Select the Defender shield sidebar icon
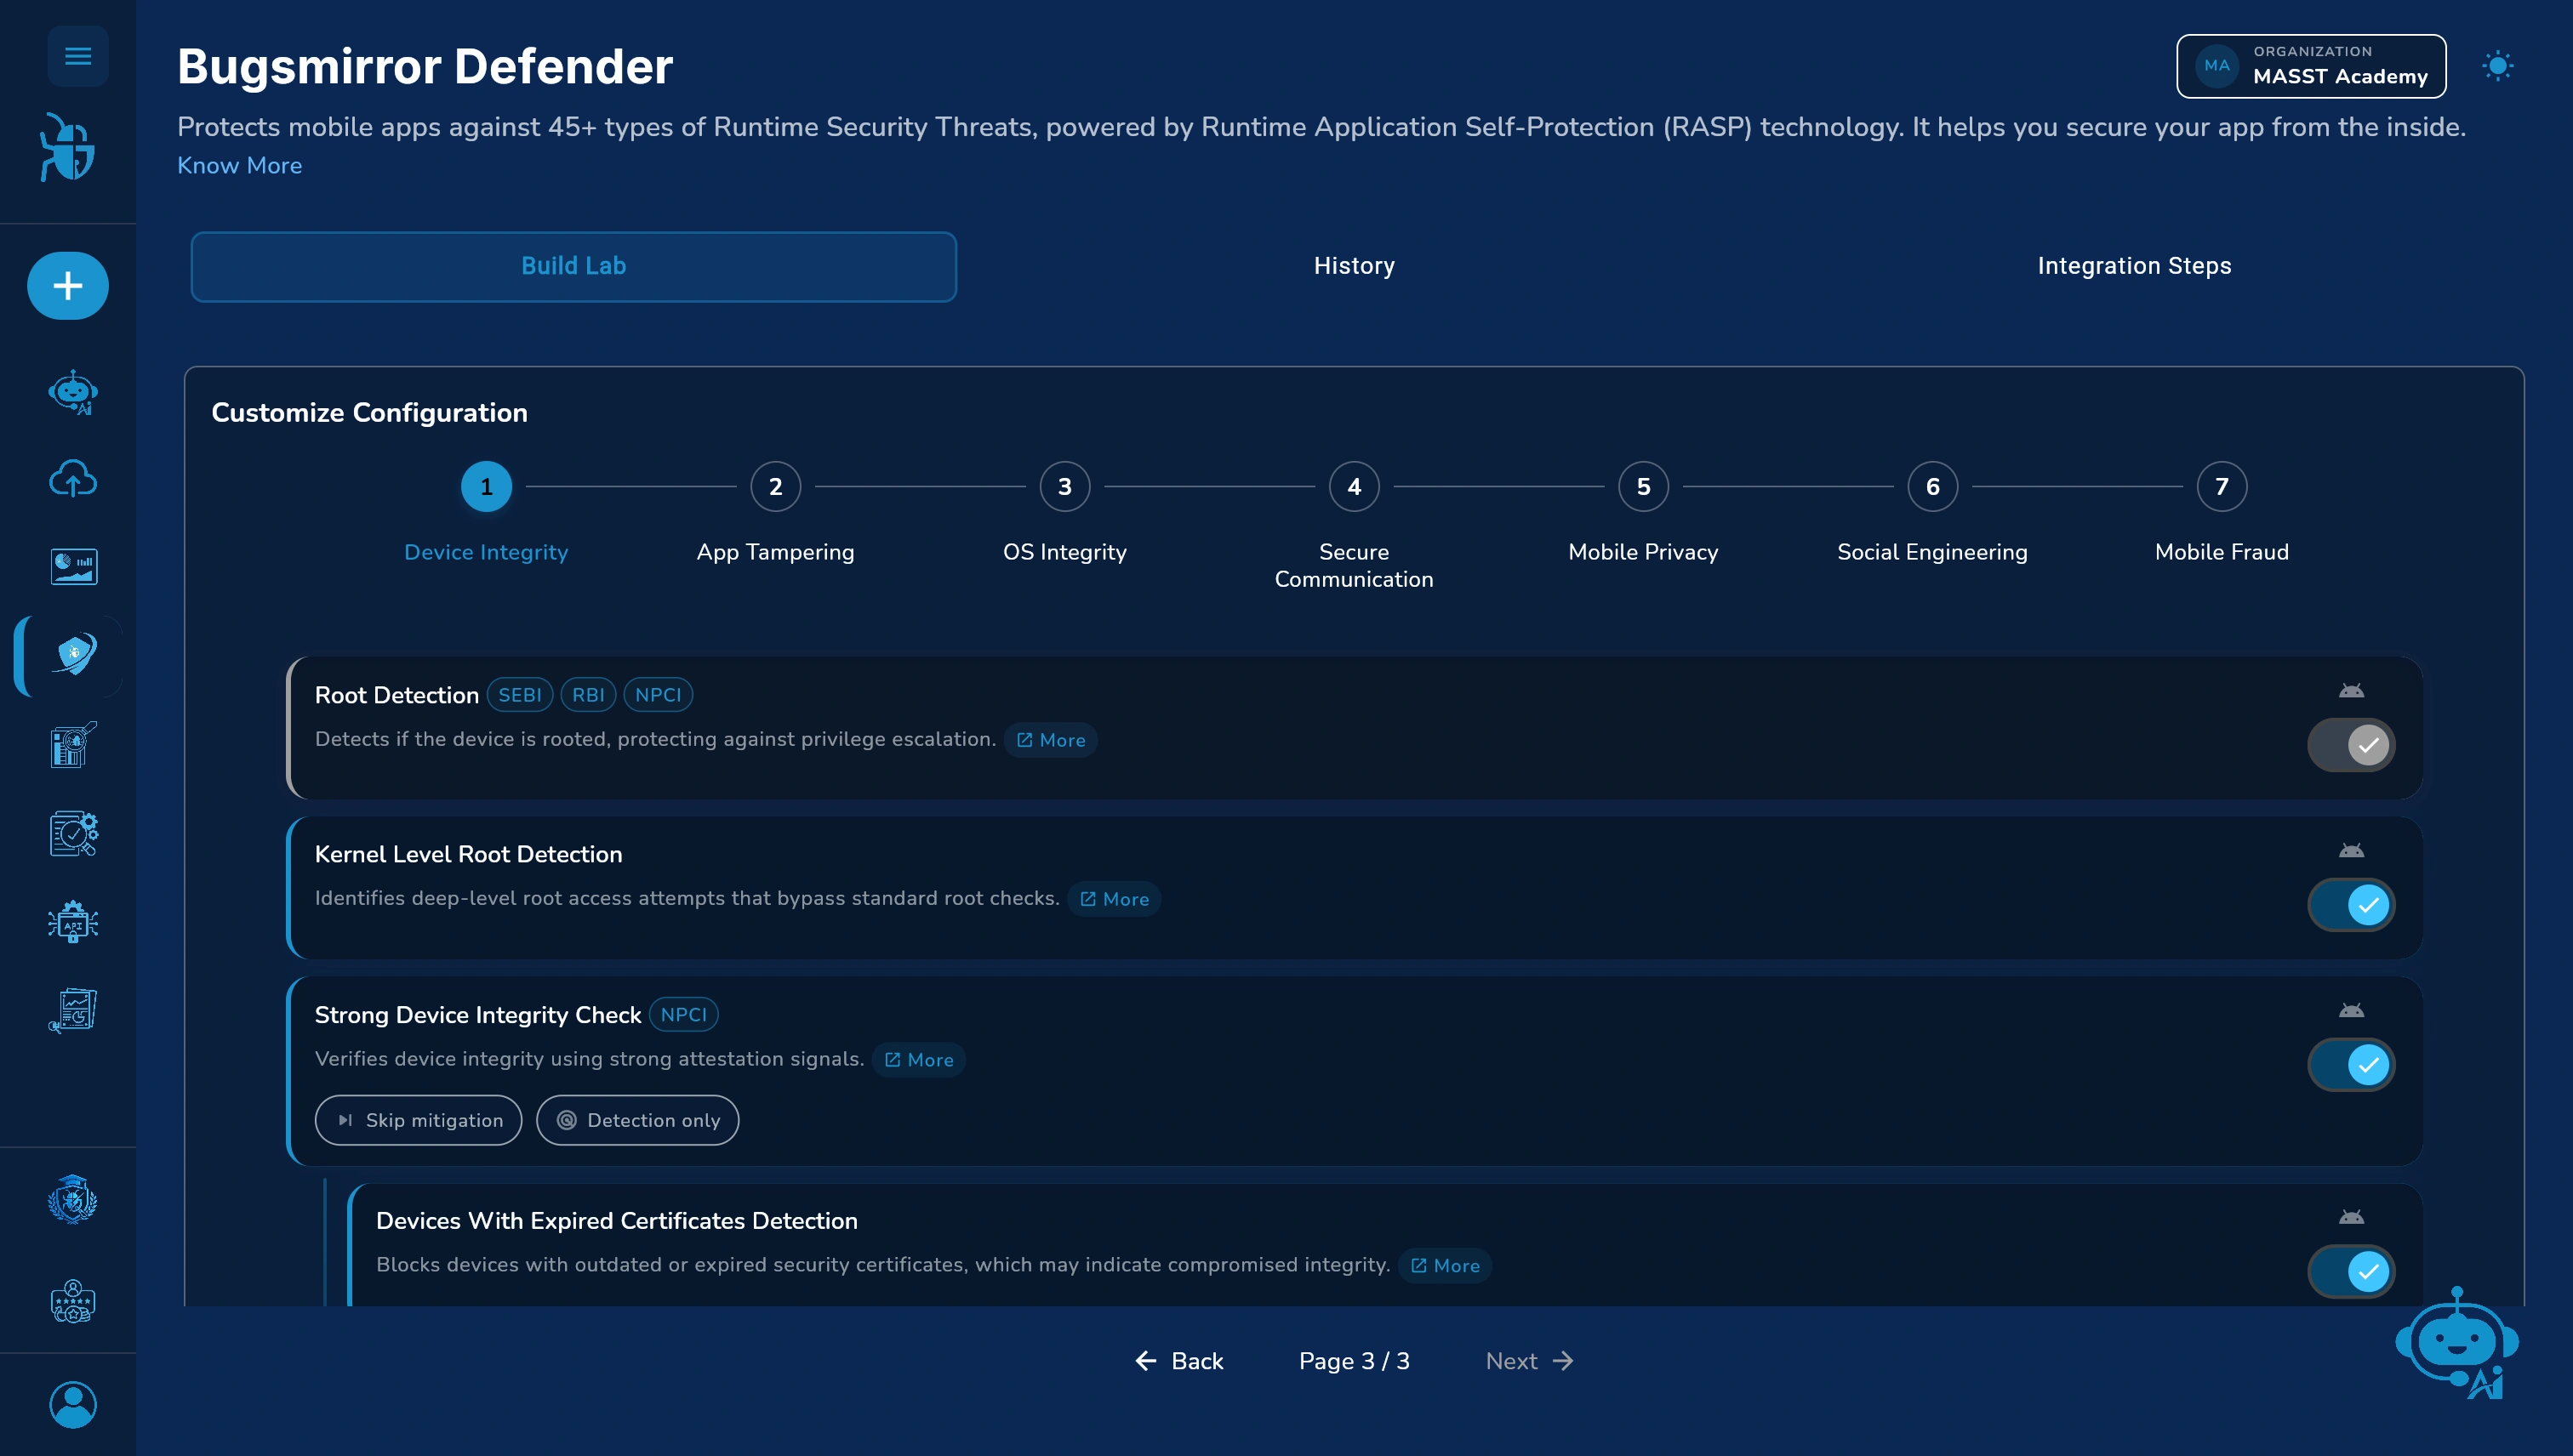The width and height of the screenshot is (2573, 1456). click(x=73, y=656)
